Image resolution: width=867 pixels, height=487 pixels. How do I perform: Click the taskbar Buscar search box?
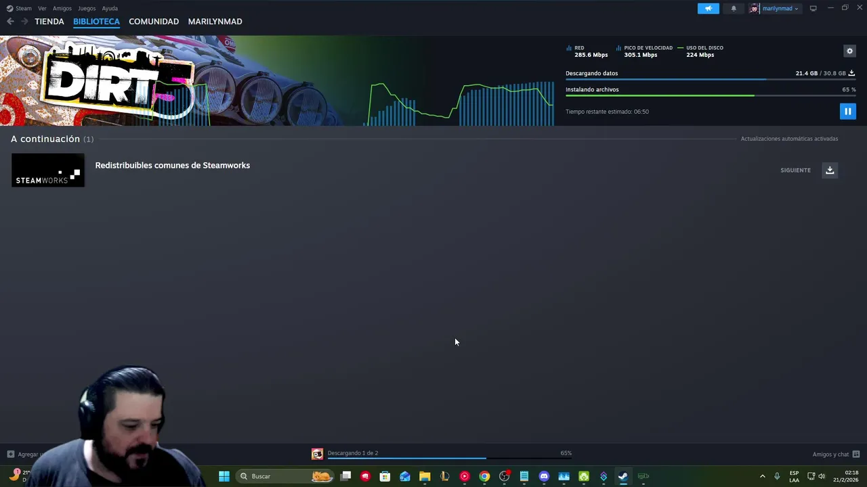(x=284, y=476)
